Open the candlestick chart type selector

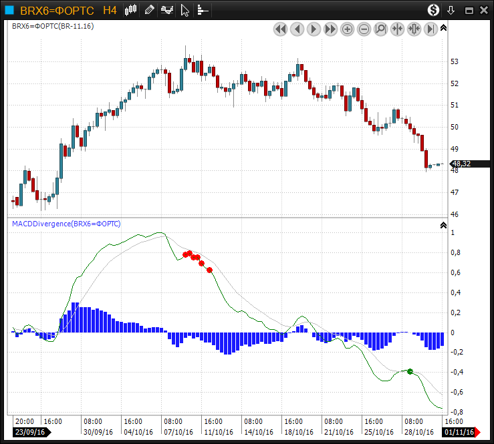pyautogui.click(x=132, y=10)
